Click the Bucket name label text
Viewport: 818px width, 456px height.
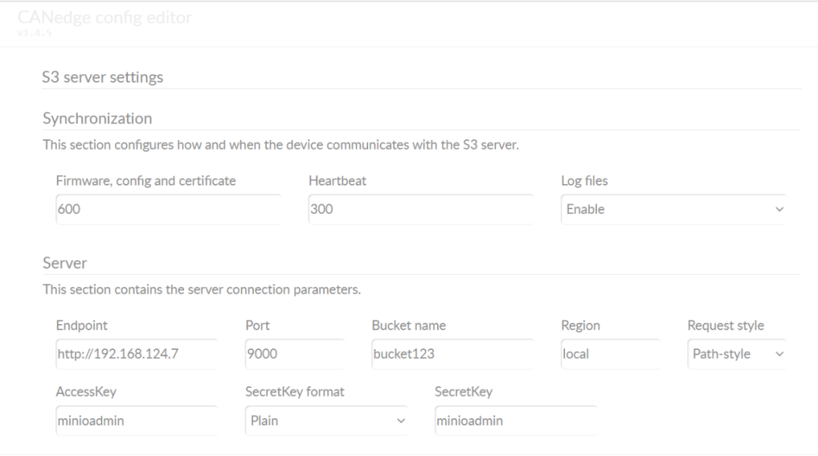pos(408,326)
